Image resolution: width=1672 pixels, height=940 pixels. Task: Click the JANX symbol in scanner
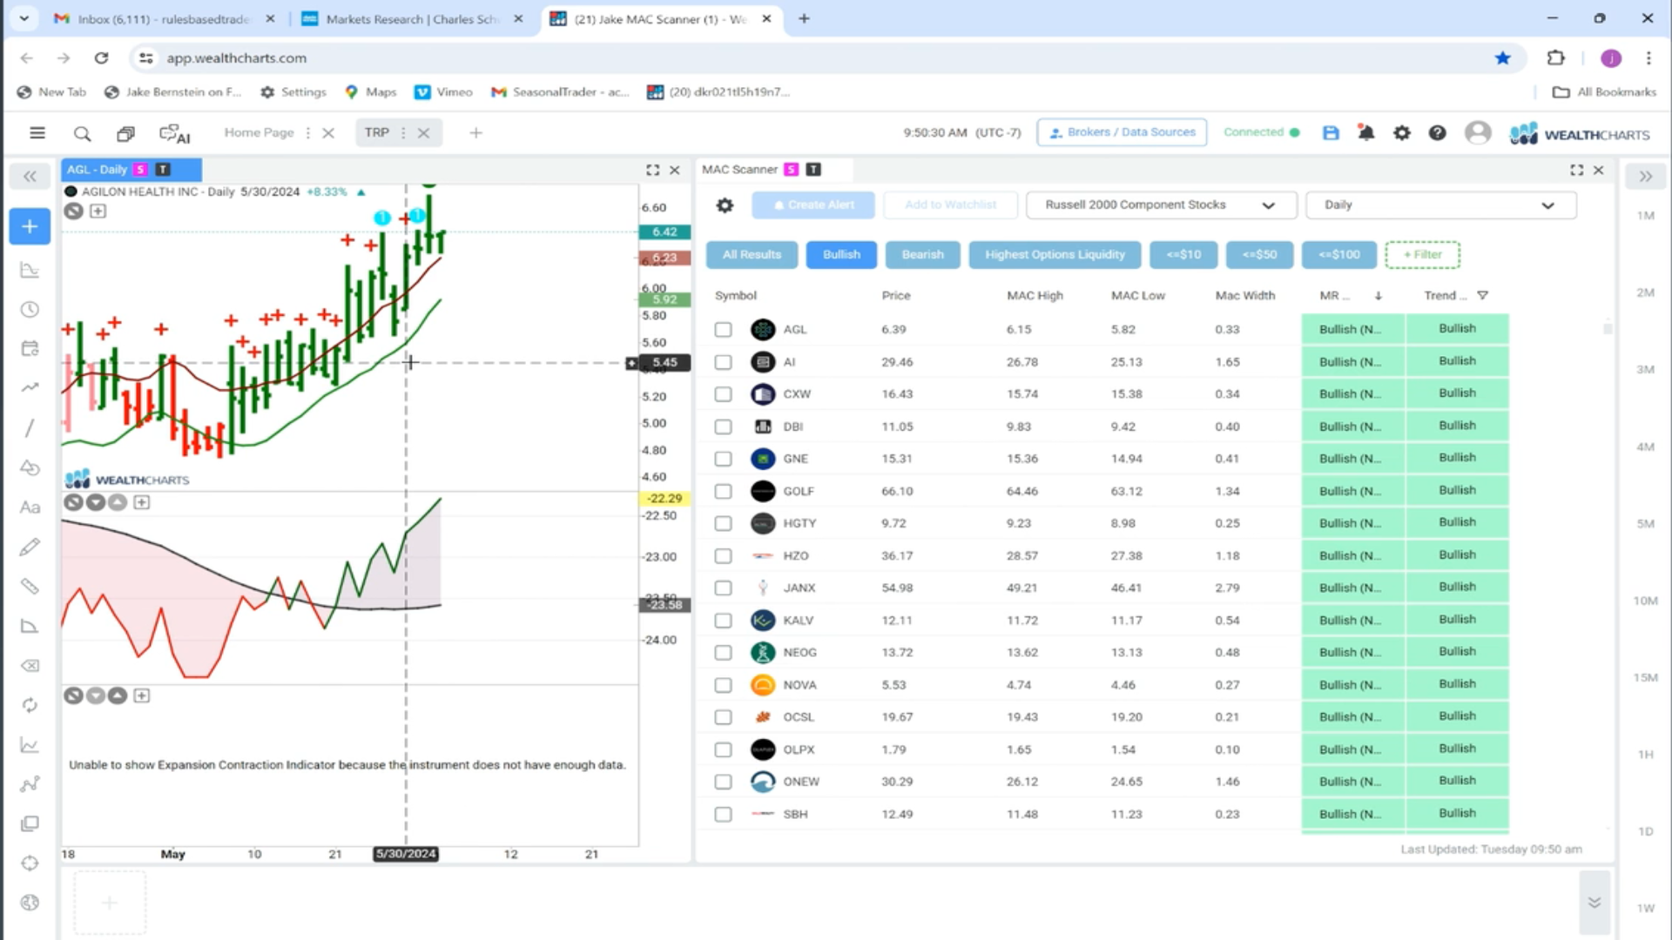tap(799, 588)
